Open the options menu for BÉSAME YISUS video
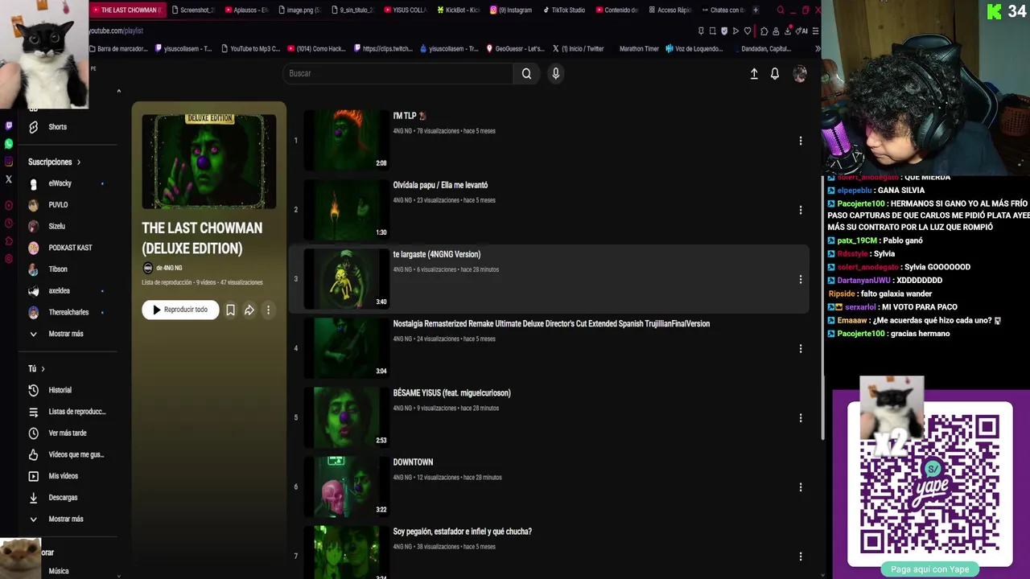The width and height of the screenshot is (1030, 579). (x=801, y=417)
